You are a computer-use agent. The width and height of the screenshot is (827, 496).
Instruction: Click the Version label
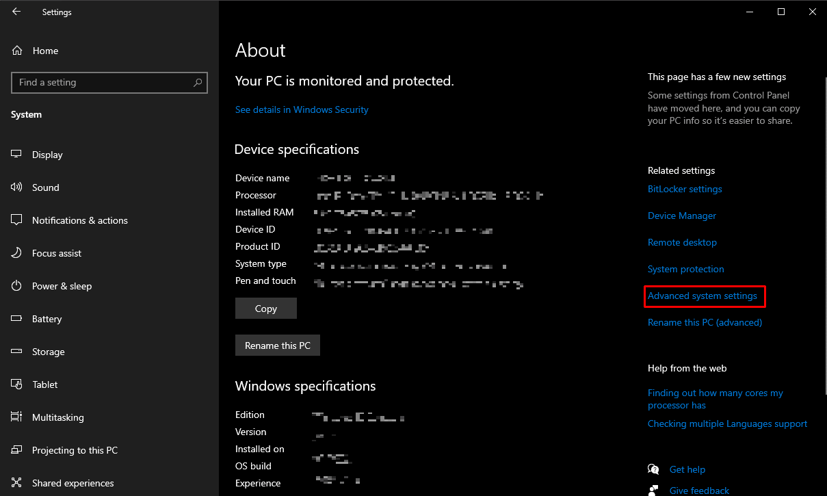(251, 432)
